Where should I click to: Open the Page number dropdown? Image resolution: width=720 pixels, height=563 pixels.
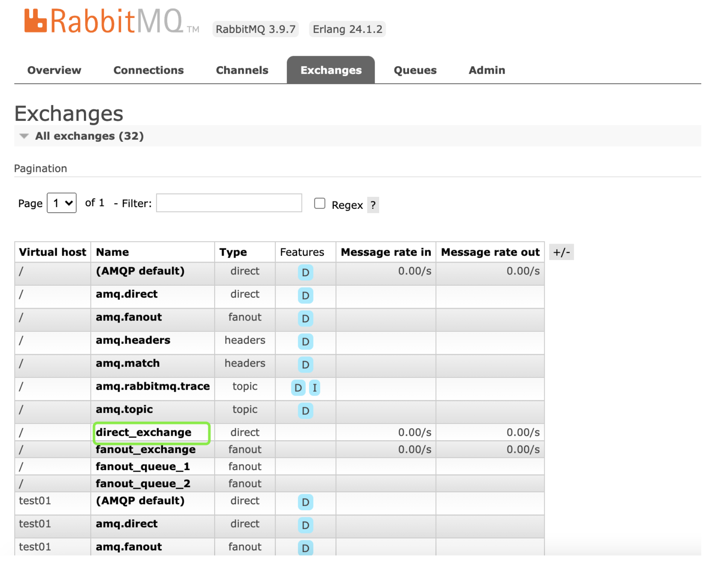(62, 203)
